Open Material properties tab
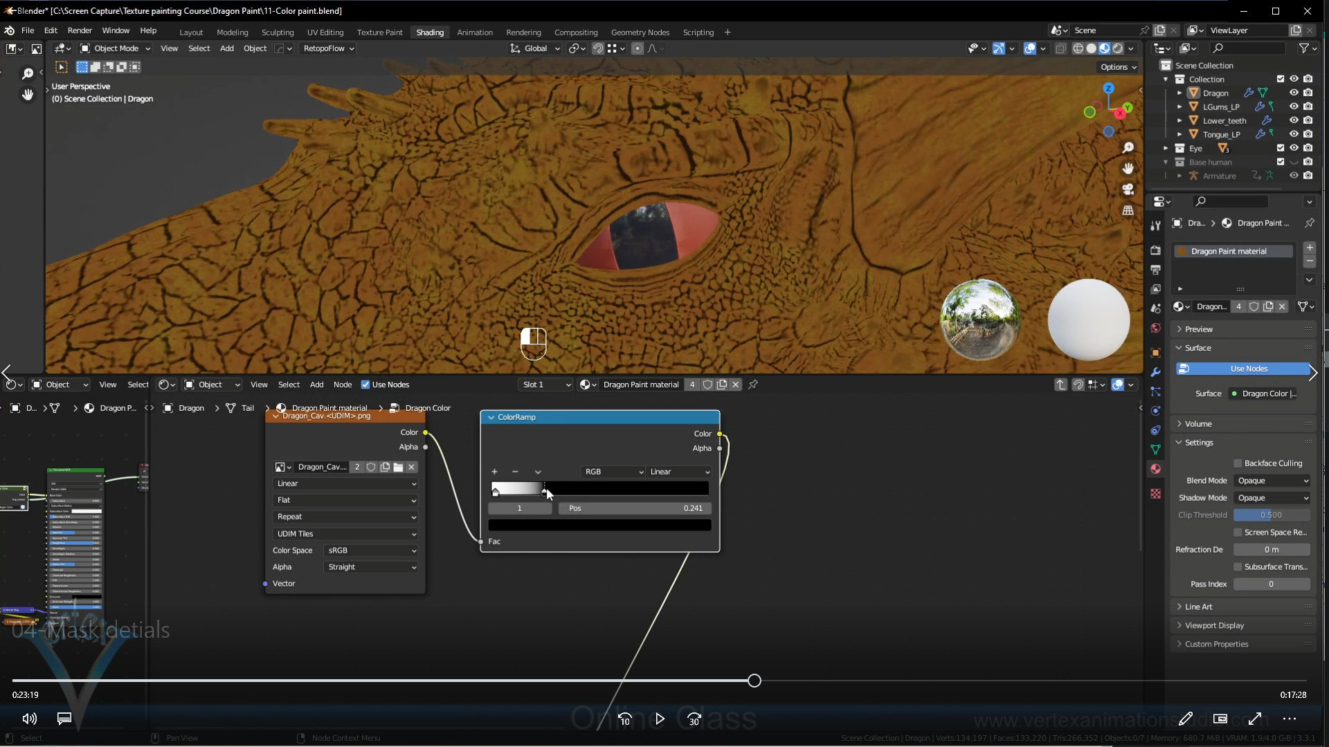This screenshot has height=747, width=1329. click(x=1155, y=469)
